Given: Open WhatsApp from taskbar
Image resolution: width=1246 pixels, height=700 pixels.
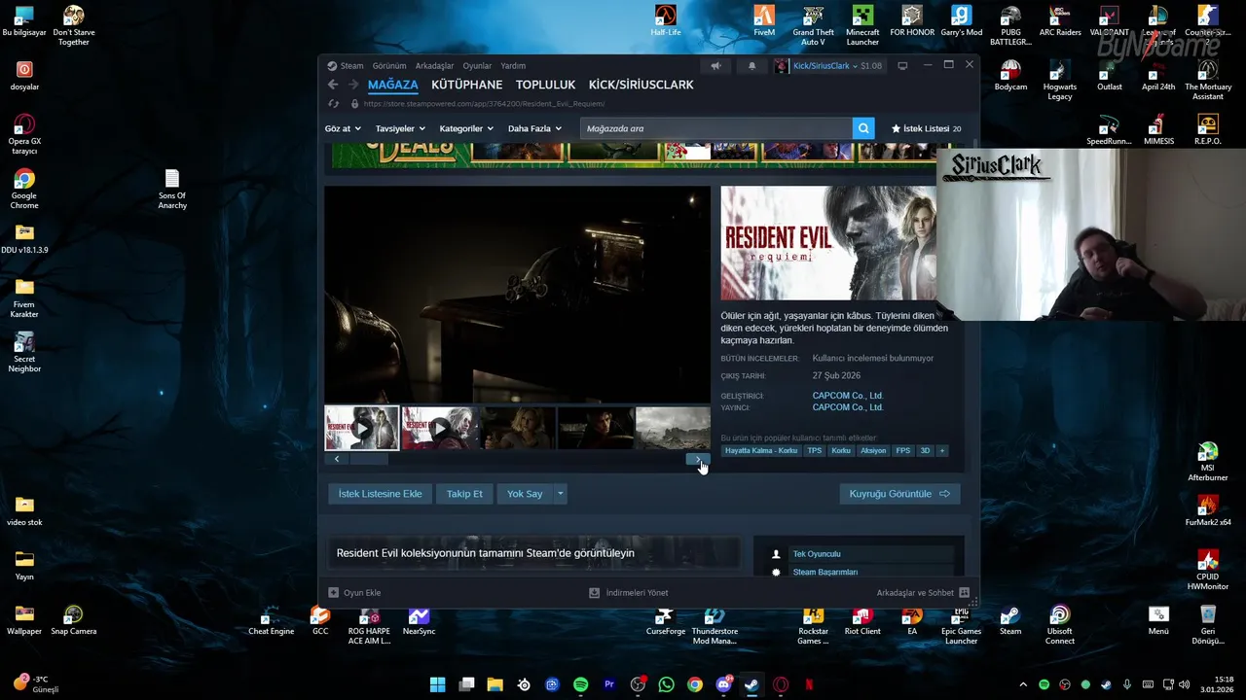Looking at the screenshot, I should click(x=666, y=684).
